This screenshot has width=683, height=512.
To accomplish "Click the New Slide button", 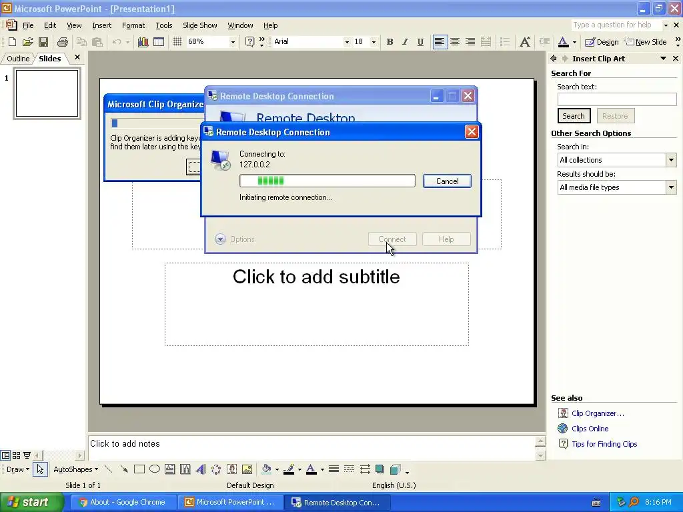I will click(646, 42).
